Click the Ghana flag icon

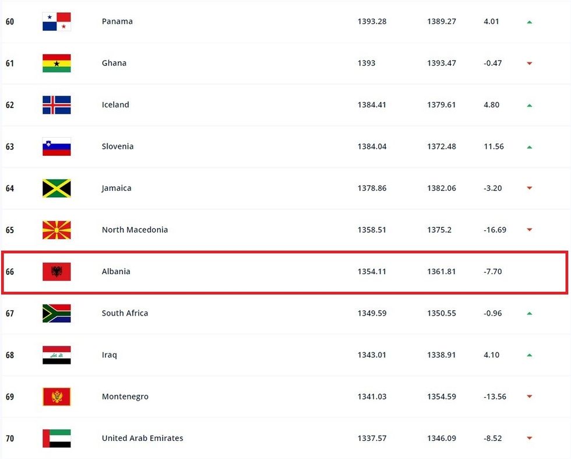(57, 63)
